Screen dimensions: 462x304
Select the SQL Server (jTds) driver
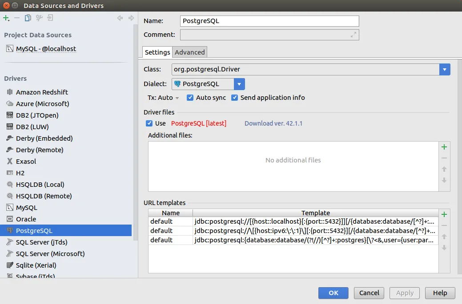pyautogui.click(x=66, y=242)
